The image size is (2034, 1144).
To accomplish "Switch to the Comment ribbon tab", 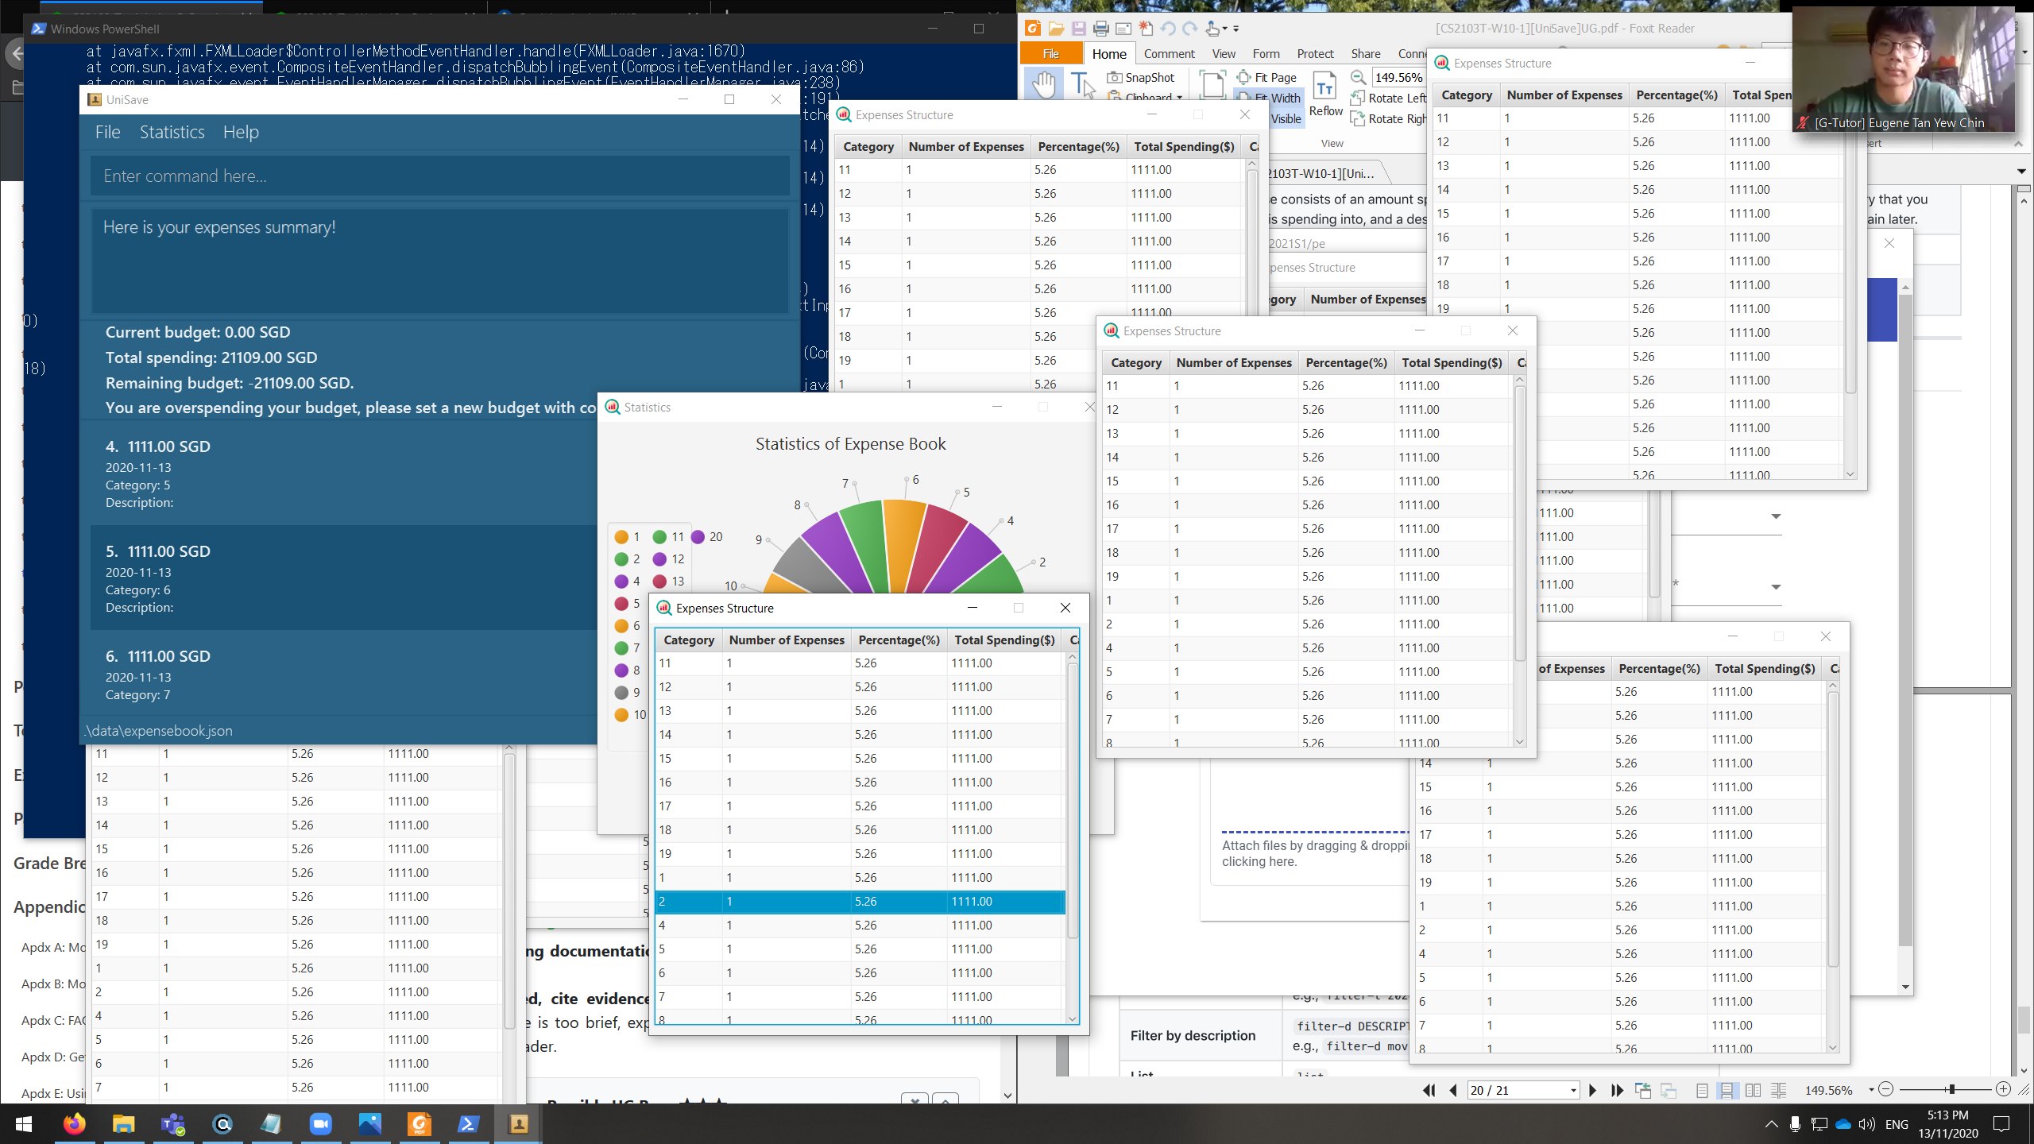I will [1169, 53].
